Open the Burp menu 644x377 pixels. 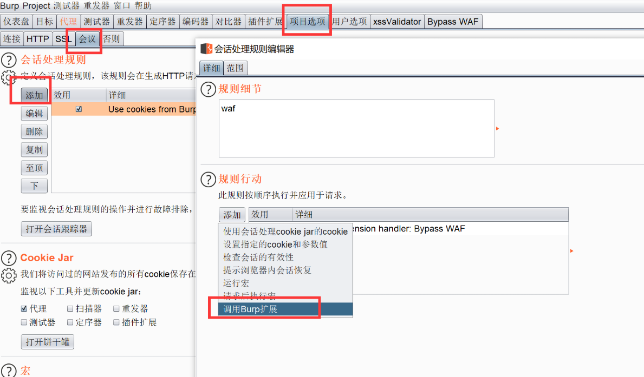click(10, 6)
